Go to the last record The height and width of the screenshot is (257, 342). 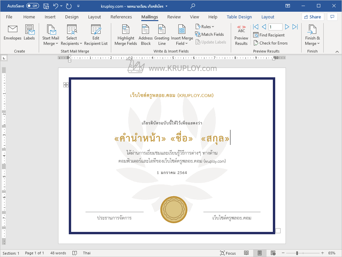click(295, 27)
